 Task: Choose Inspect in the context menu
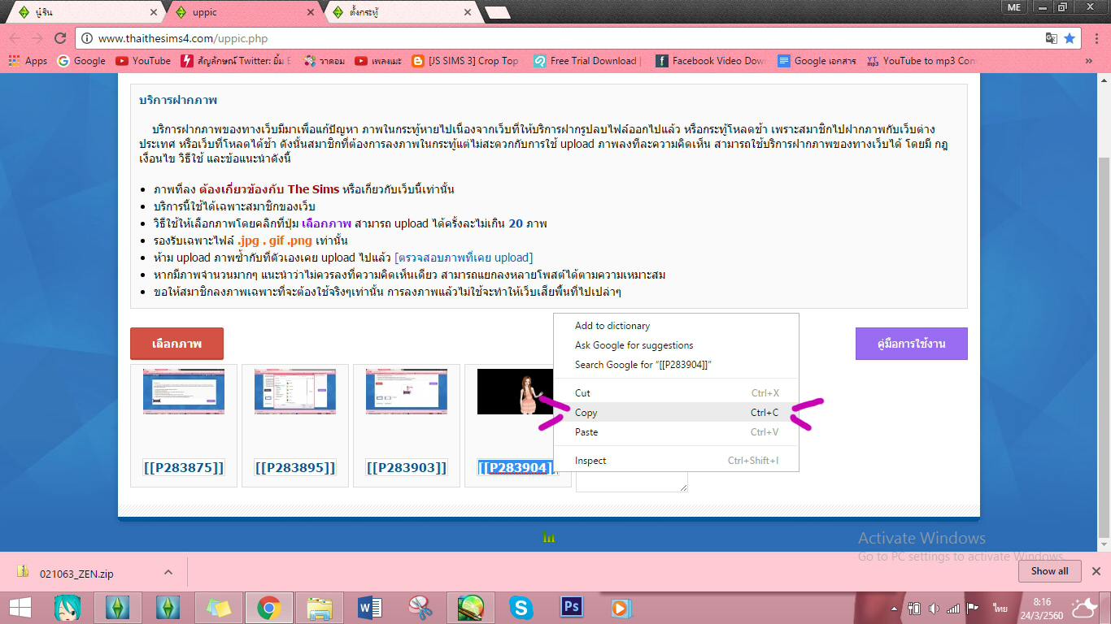(x=676, y=461)
